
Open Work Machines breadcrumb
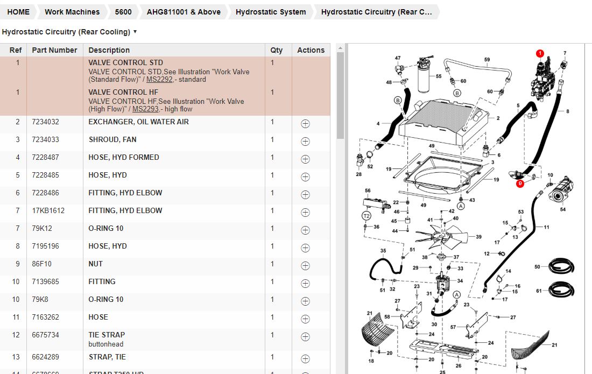pos(72,12)
